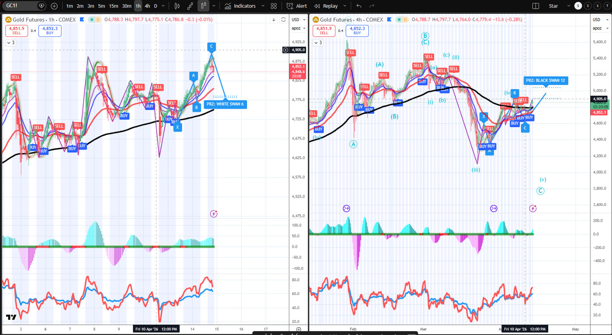Switch to the D daily timeframe
The width and height of the screenshot is (612, 335).
(x=156, y=6)
